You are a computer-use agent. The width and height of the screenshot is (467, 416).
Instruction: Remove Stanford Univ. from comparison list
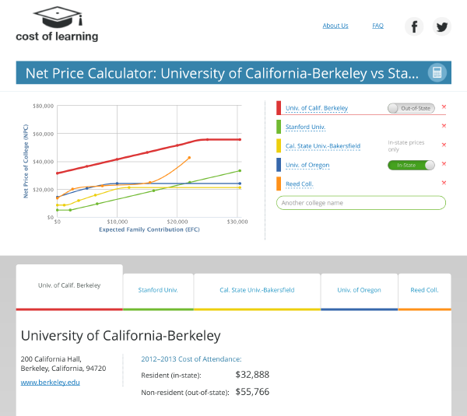coord(444,126)
